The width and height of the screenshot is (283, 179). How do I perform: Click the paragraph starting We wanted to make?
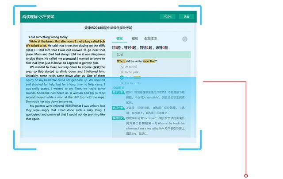(x=65, y=85)
